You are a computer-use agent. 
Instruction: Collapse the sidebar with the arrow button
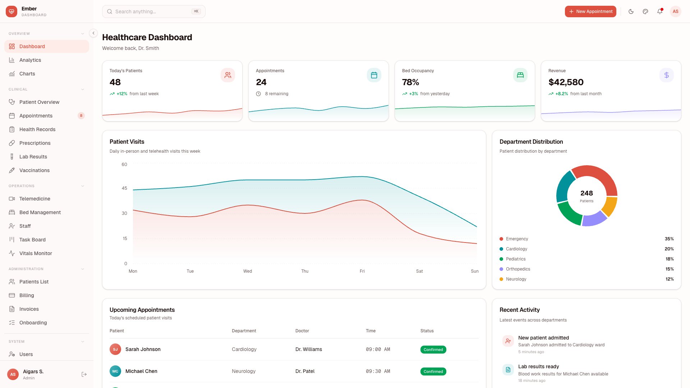93,33
